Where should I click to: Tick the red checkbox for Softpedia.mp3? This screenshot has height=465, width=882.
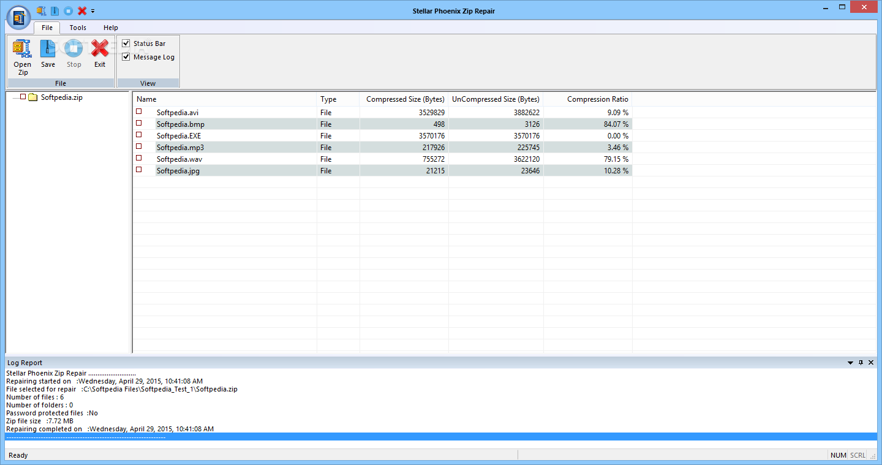(139, 146)
